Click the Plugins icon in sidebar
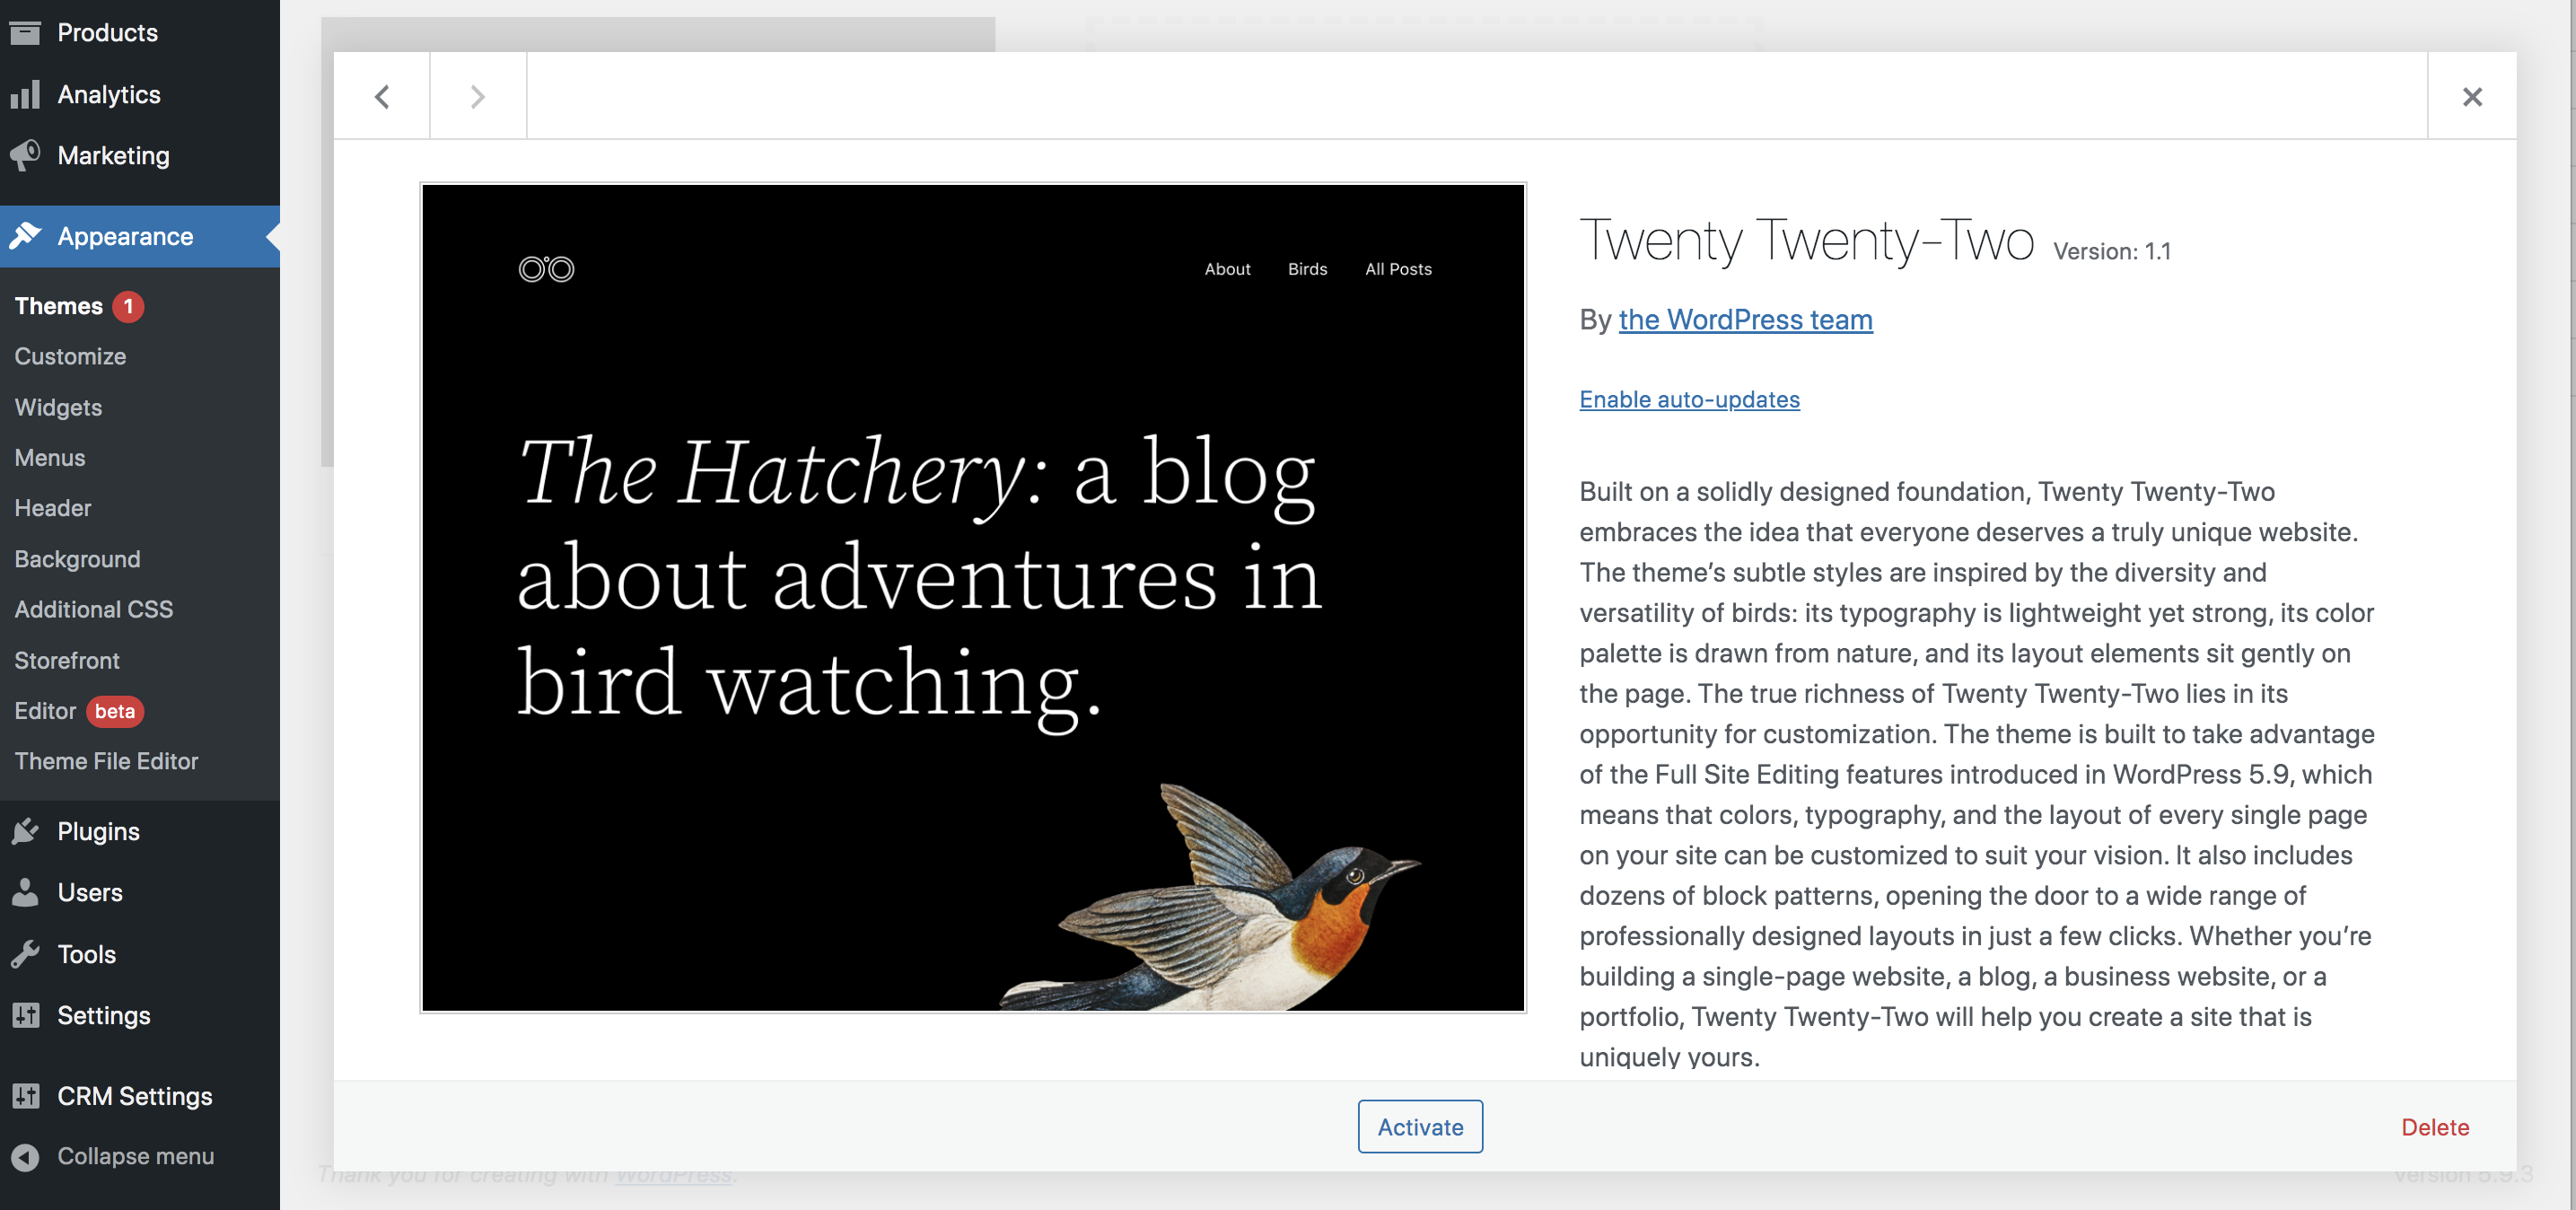Viewport: 2576px width, 1210px height. 28,830
